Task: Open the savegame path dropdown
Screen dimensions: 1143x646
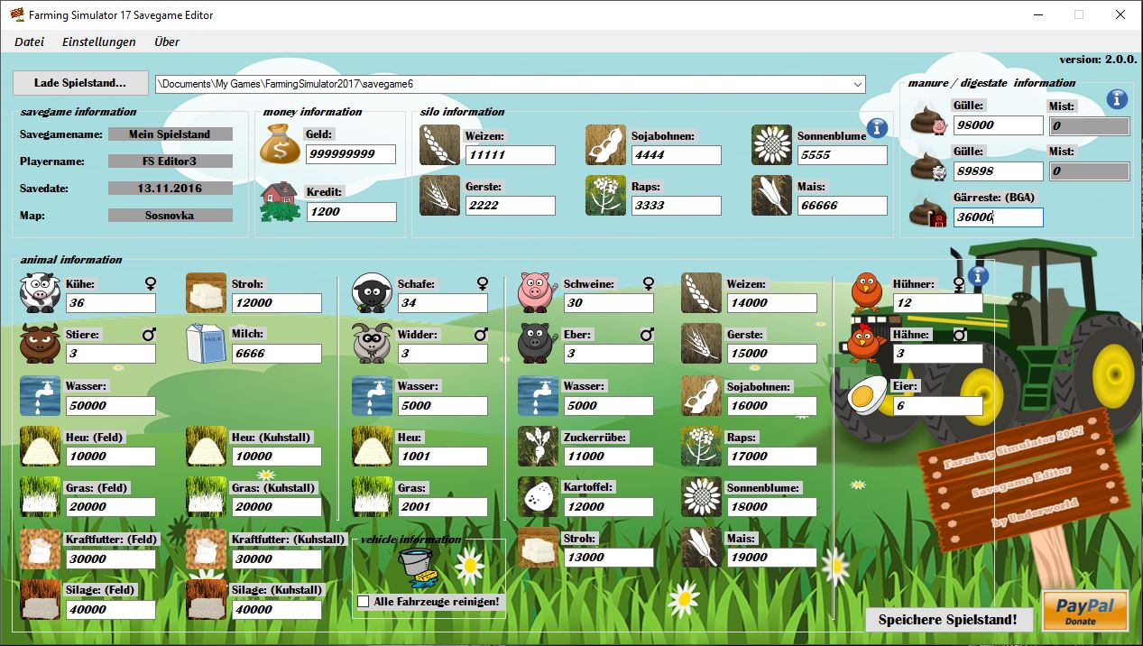Action: 857,84
